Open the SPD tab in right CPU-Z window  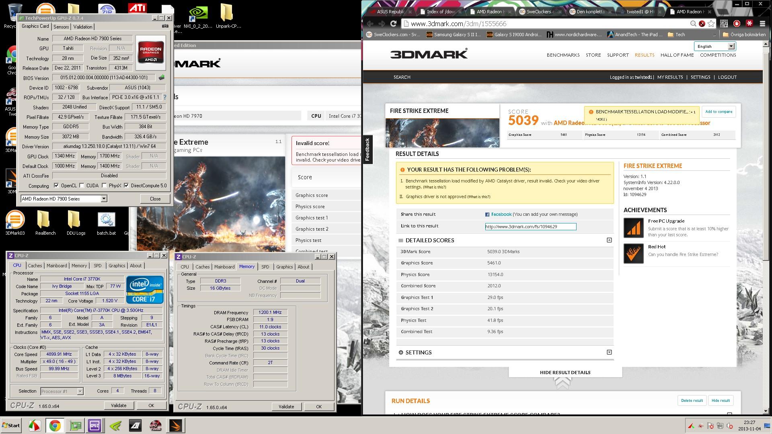pyautogui.click(x=265, y=267)
